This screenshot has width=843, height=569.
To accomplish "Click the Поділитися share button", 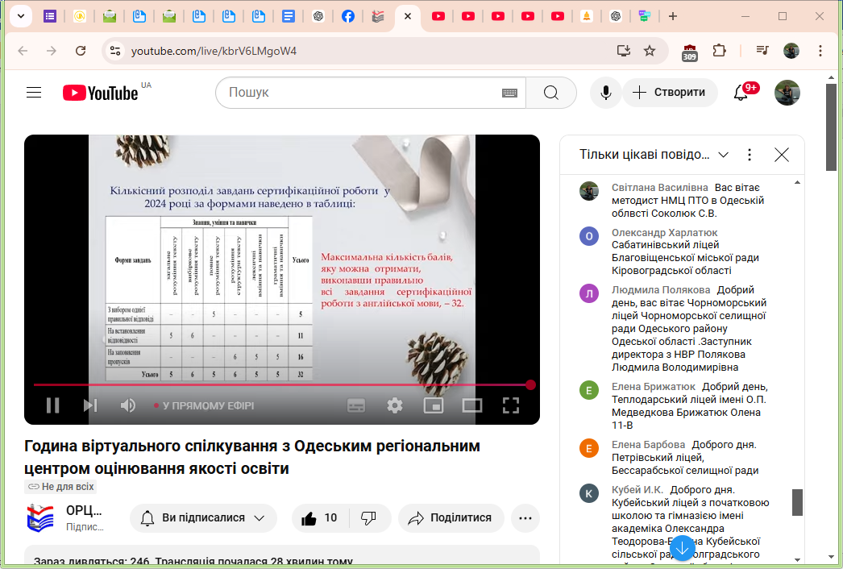I will pos(451,518).
